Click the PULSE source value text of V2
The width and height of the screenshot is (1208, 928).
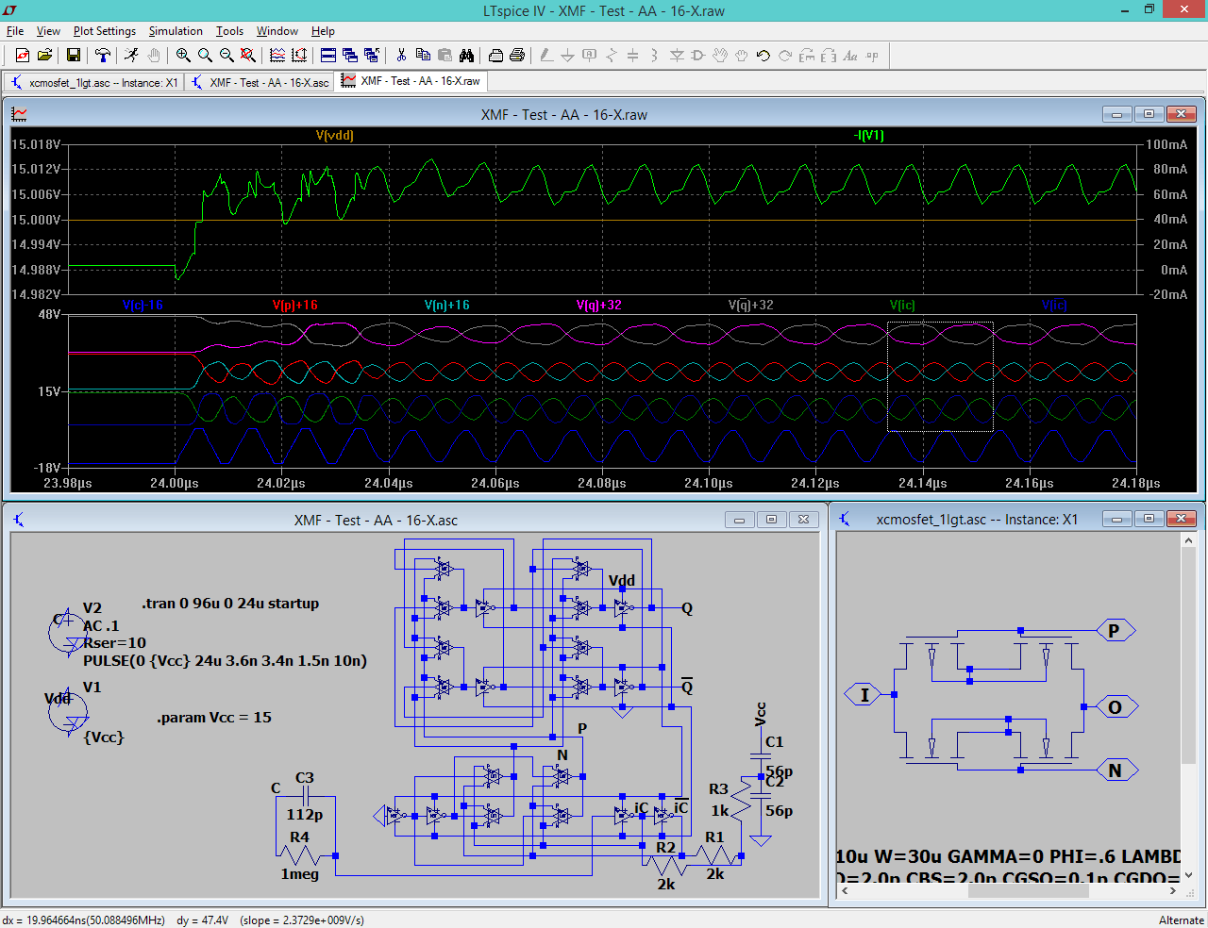[x=225, y=661]
